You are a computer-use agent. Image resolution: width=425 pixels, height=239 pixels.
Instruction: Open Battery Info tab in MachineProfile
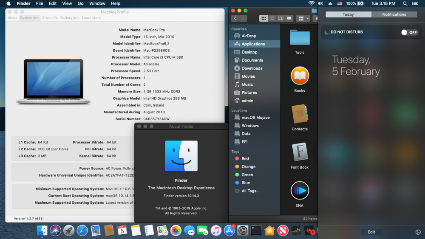click(x=70, y=18)
